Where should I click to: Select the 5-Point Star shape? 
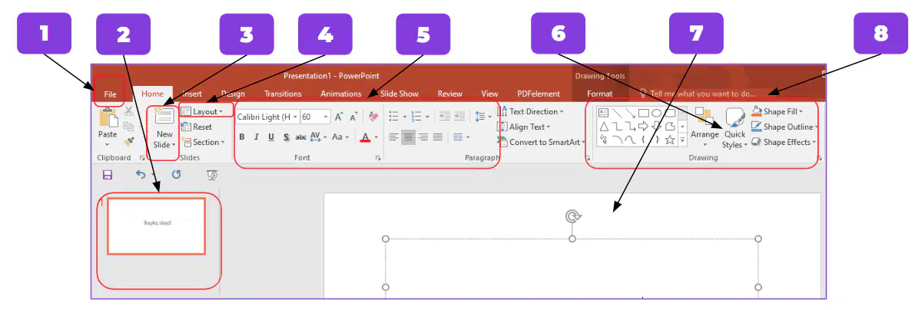pyautogui.click(x=670, y=140)
